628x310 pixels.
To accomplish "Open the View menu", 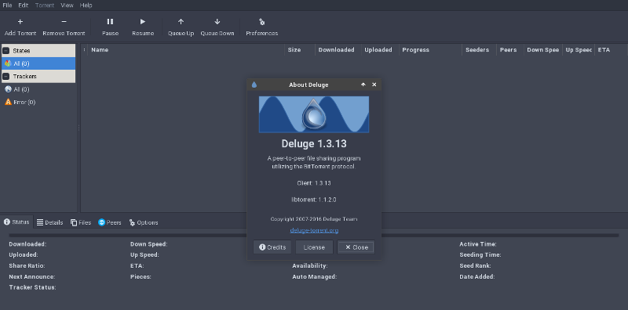I will (67, 5).
